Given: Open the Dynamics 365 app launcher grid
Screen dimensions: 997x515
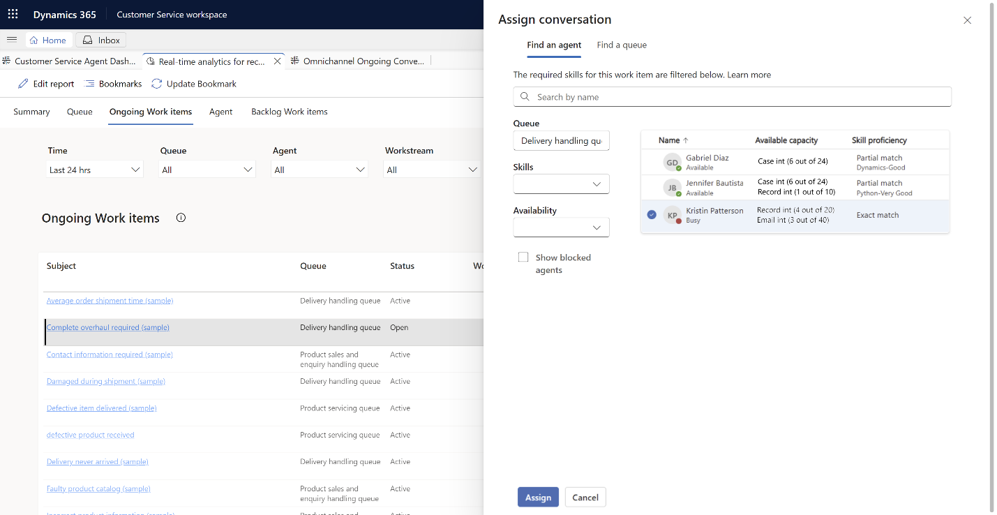Looking at the screenshot, I should tap(13, 14).
